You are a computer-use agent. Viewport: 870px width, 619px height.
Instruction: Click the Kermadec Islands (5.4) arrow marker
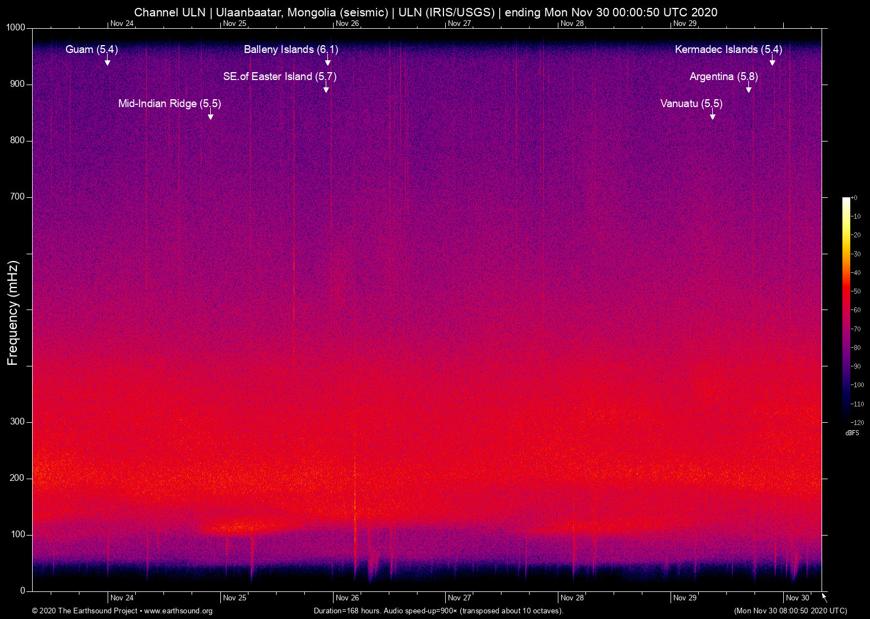[772, 61]
